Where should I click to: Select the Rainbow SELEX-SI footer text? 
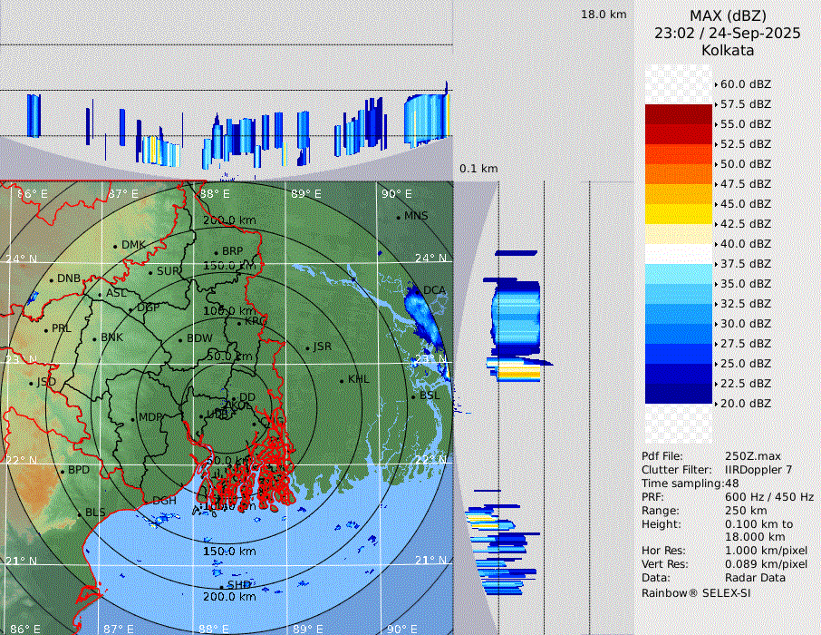tap(696, 592)
